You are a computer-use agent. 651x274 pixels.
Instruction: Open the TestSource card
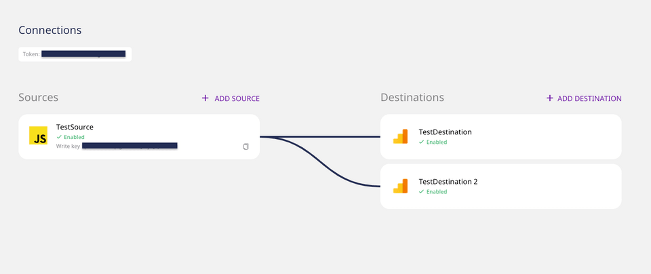pyautogui.click(x=139, y=136)
